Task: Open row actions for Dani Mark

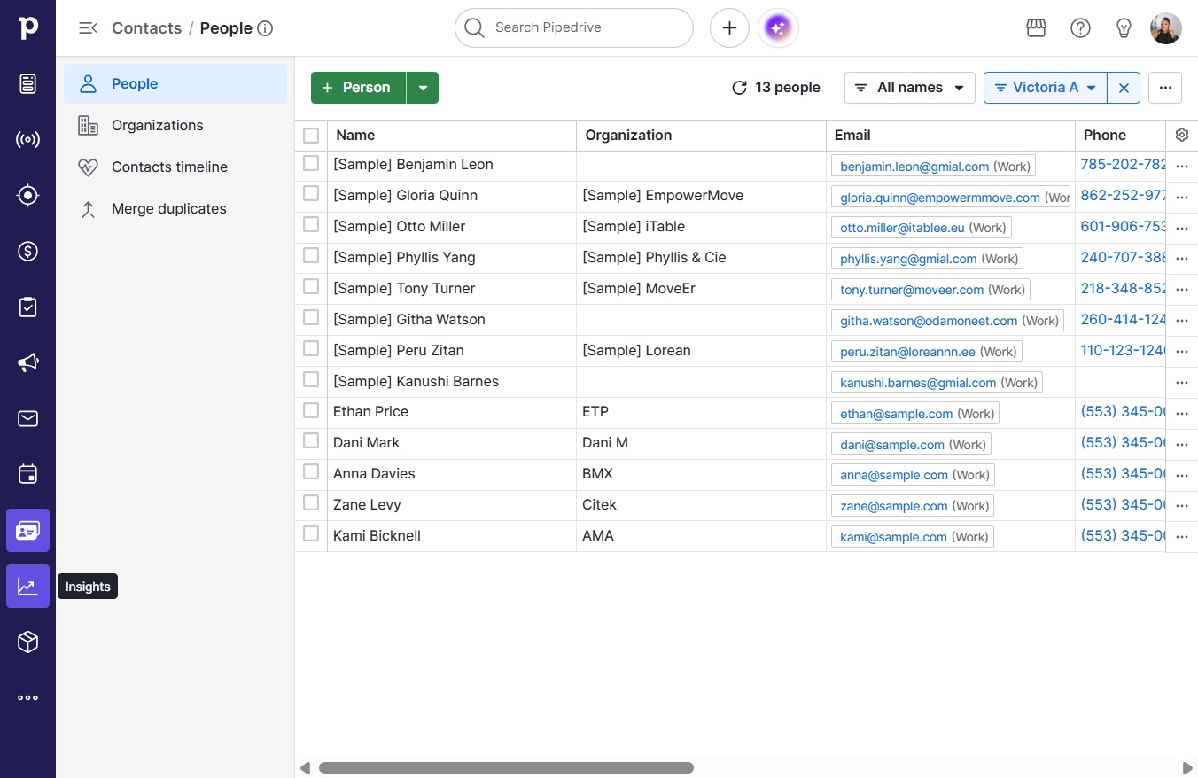Action: click(x=1181, y=444)
